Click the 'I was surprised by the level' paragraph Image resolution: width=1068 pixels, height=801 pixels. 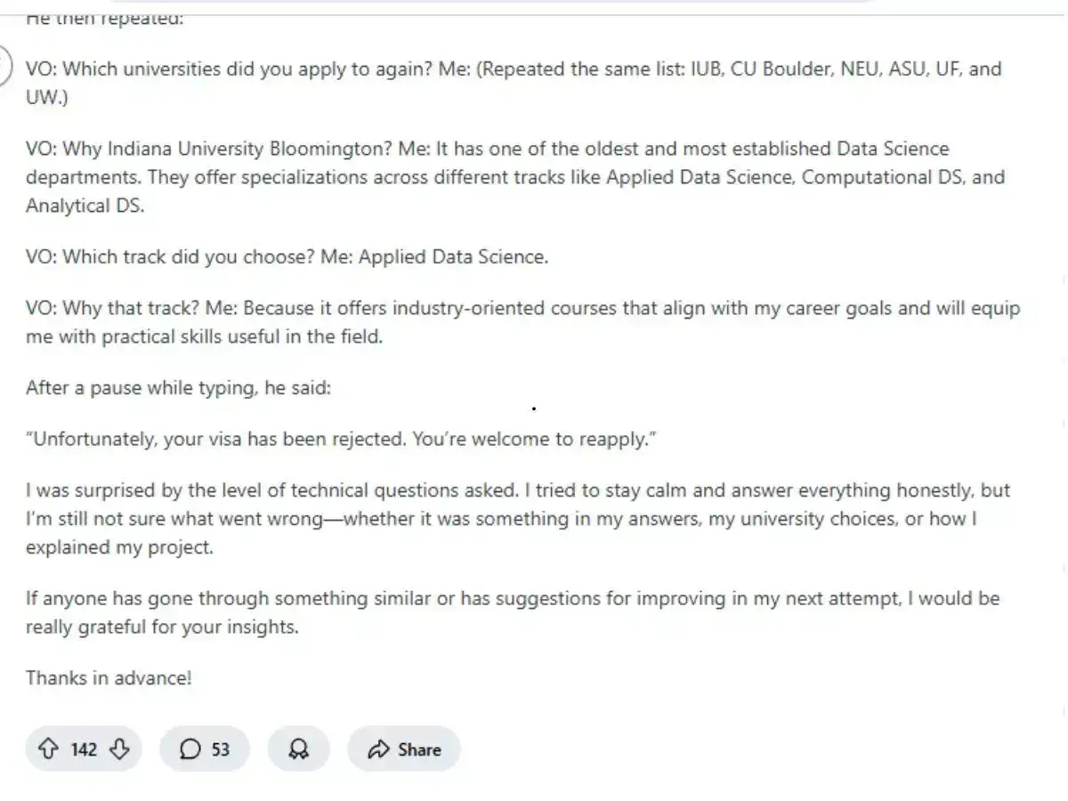pyautogui.click(x=518, y=518)
